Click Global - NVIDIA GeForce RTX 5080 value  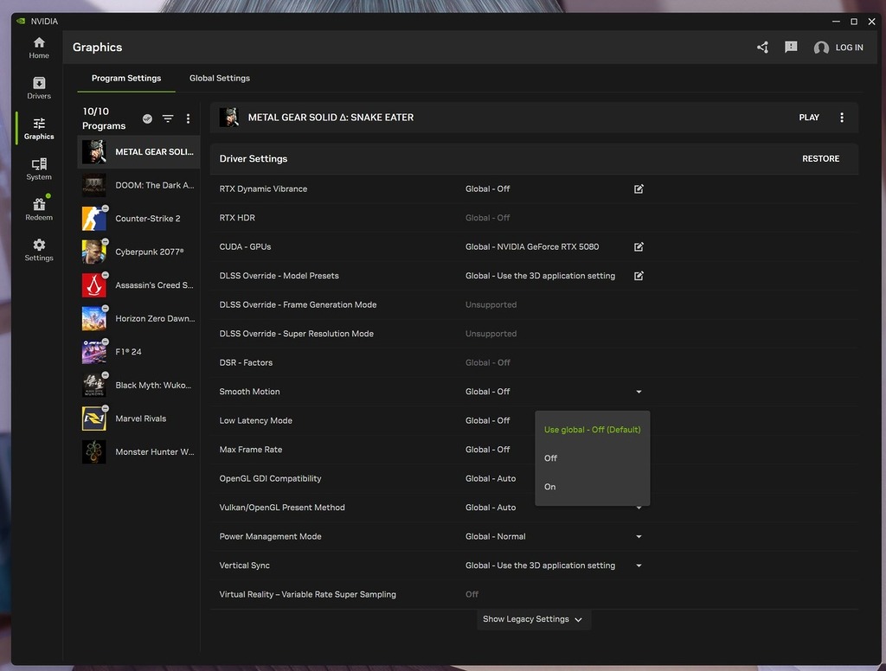(532, 246)
